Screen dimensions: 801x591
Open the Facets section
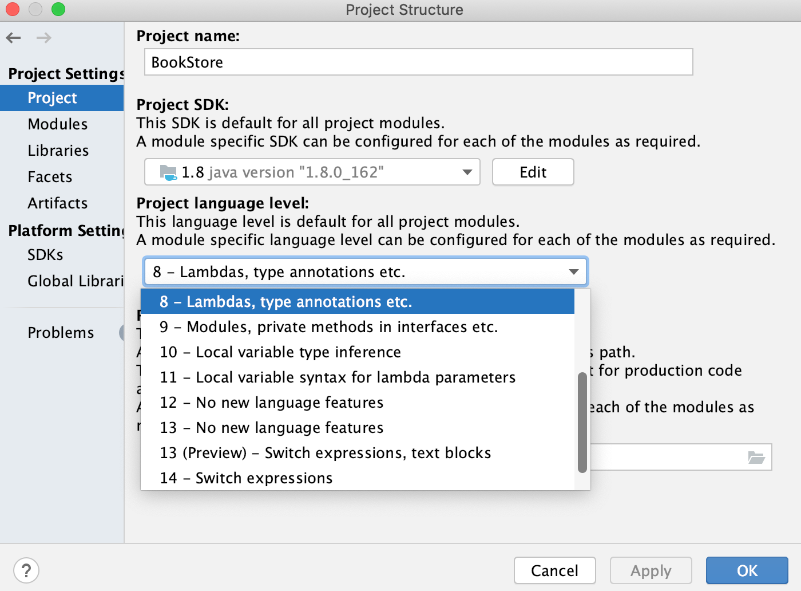tap(49, 177)
